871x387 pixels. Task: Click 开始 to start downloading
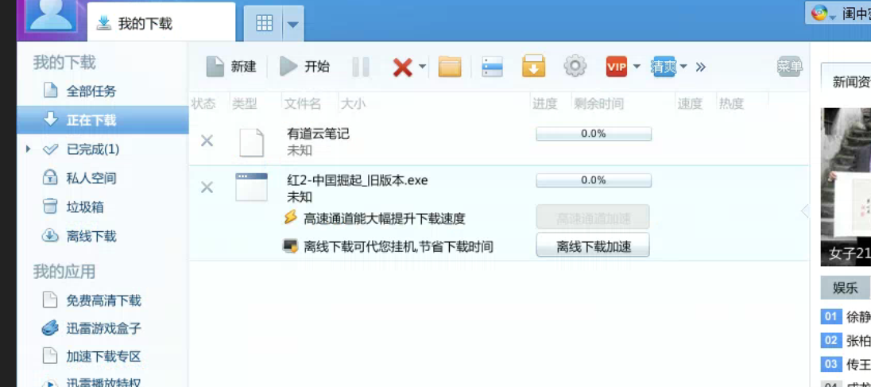304,68
